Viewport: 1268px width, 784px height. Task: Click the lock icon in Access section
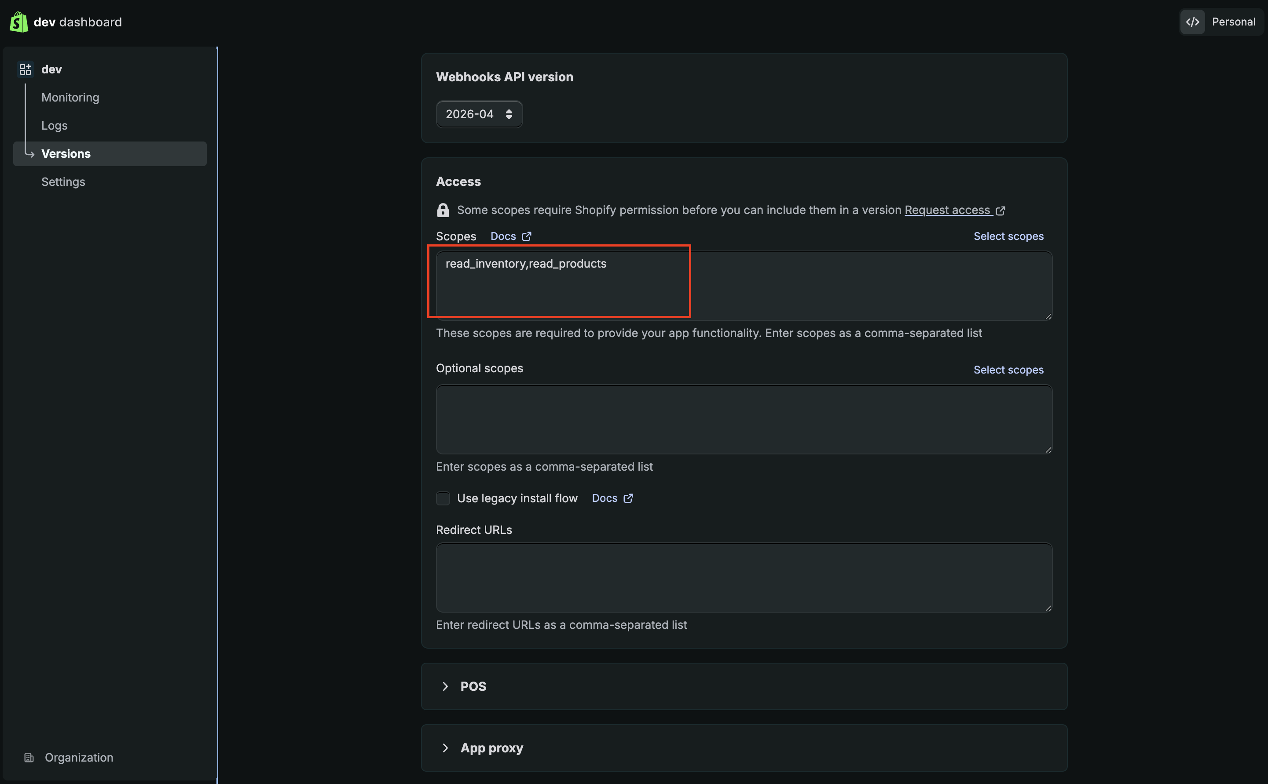pyautogui.click(x=443, y=210)
